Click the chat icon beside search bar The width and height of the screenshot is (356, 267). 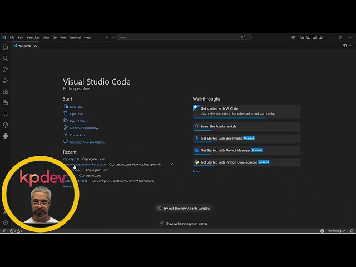[x=244, y=37]
